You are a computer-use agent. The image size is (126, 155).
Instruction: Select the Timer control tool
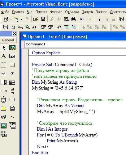4,99
